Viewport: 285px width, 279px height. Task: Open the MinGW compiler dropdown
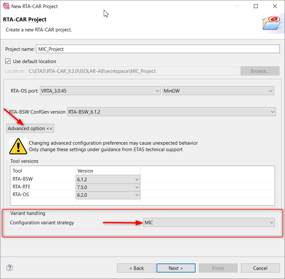pyautogui.click(x=218, y=91)
